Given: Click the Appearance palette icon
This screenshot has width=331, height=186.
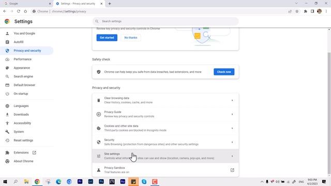Looking at the screenshot, I should 7,68.
